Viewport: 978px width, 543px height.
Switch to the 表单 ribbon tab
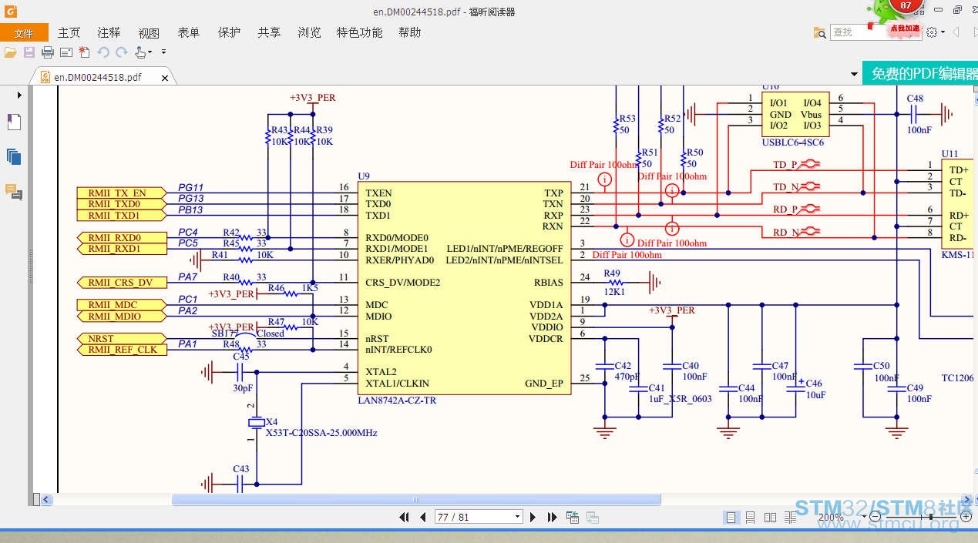point(189,32)
